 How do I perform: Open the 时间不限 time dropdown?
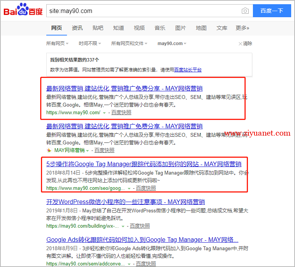(x=90, y=44)
